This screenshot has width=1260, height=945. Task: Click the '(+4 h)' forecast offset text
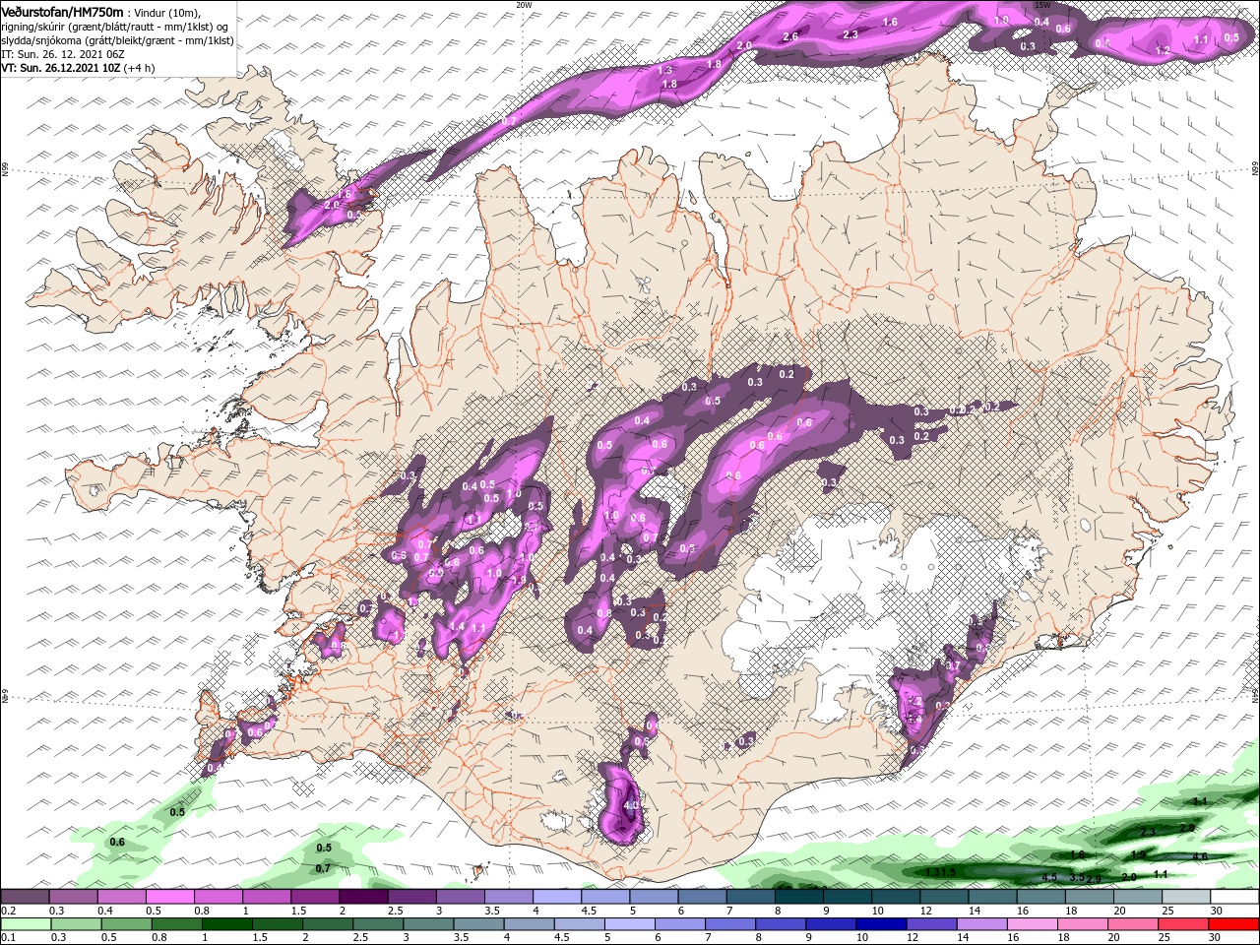click(140, 68)
